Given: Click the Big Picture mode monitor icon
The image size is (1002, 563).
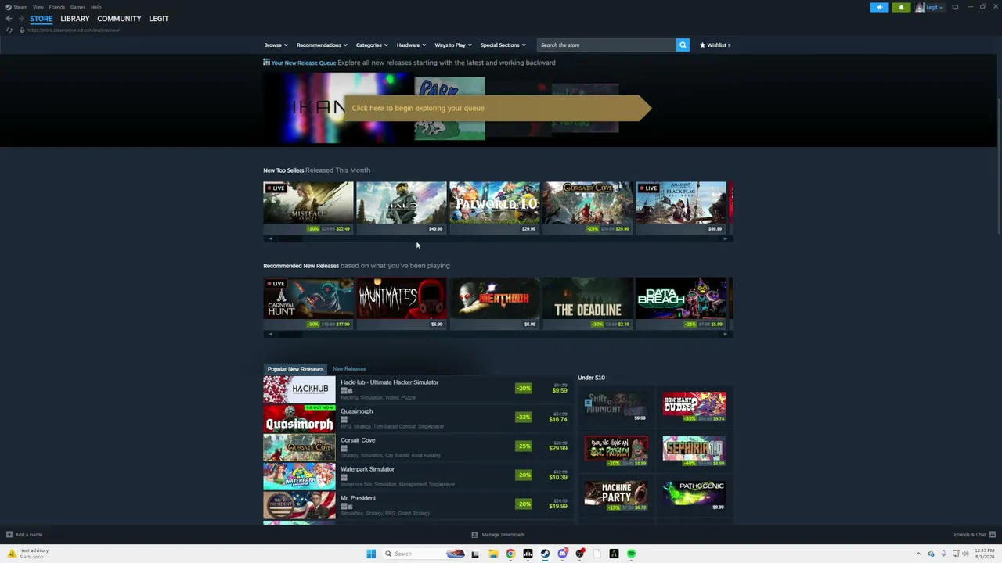Looking at the screenshot, I should [x=955, y=7].
